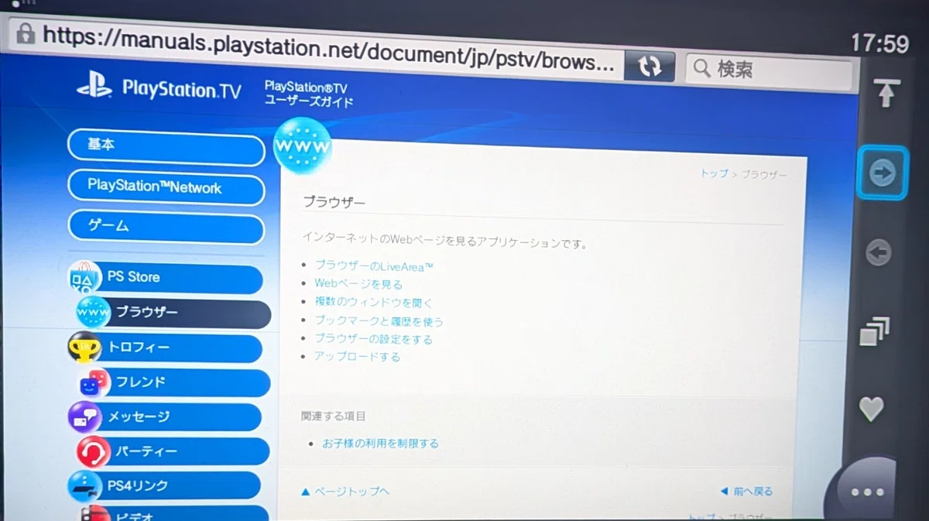Click the PS Store bag icon
Screen dimensions: 929x521
tap(84, 278)
